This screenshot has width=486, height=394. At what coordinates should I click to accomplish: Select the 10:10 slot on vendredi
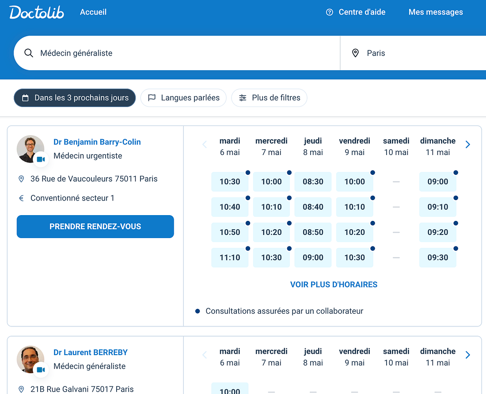coord(355,207)
